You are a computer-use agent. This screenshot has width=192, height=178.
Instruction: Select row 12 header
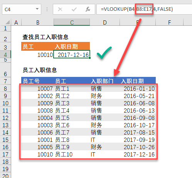5,118
